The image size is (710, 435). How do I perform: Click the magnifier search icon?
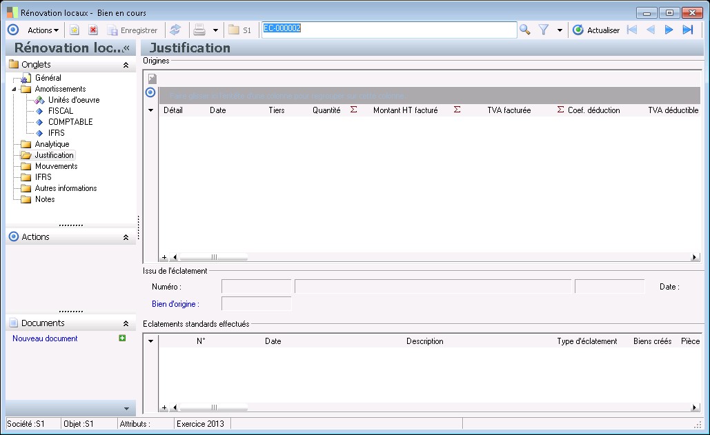(525, 30)
